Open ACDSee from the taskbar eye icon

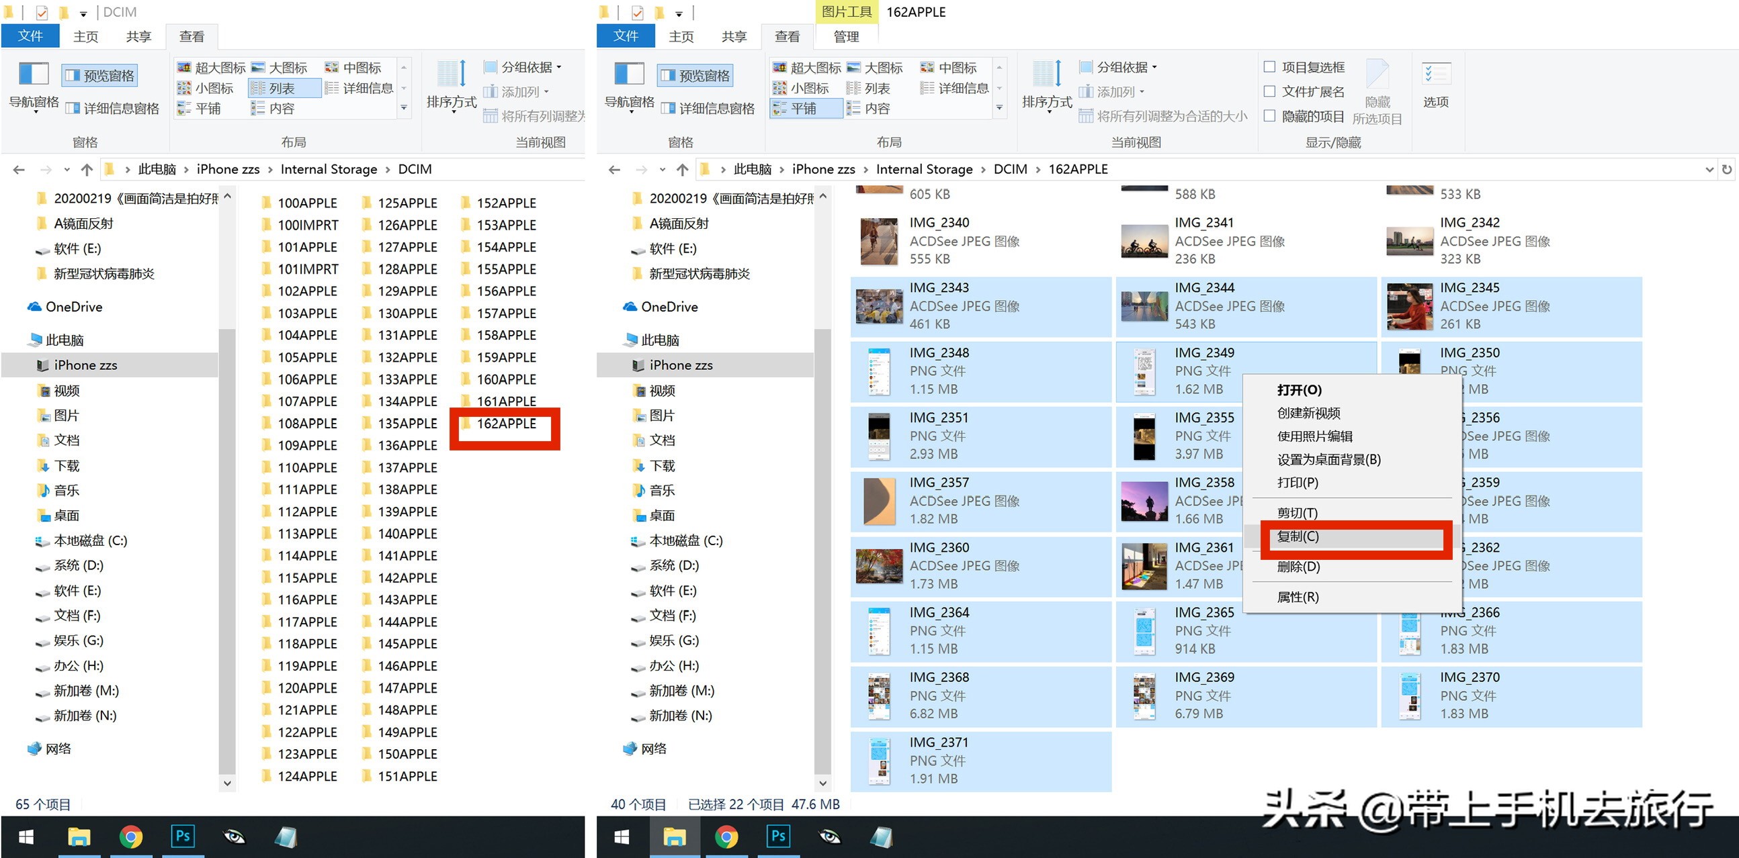coord(830,837)
